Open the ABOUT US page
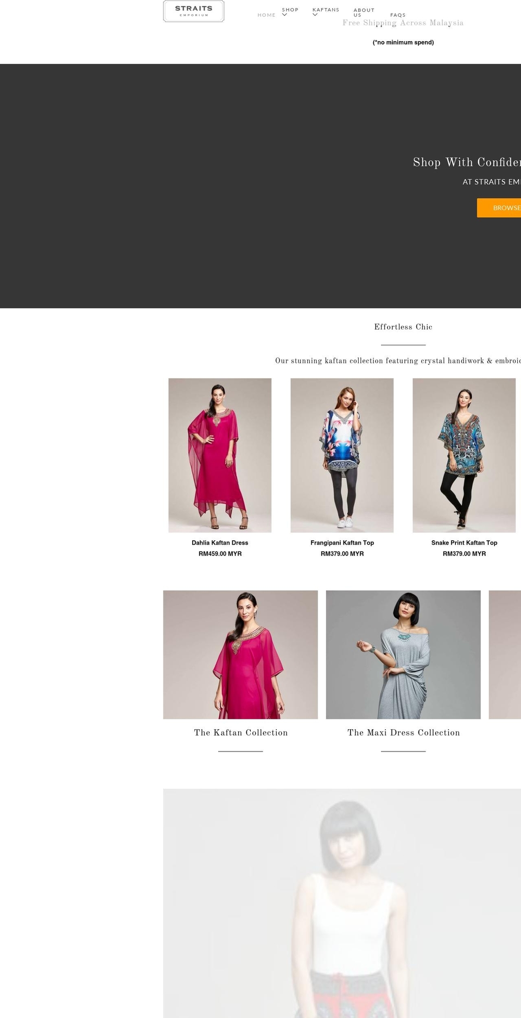This screenshot has height=1018, width=521. 364,12
